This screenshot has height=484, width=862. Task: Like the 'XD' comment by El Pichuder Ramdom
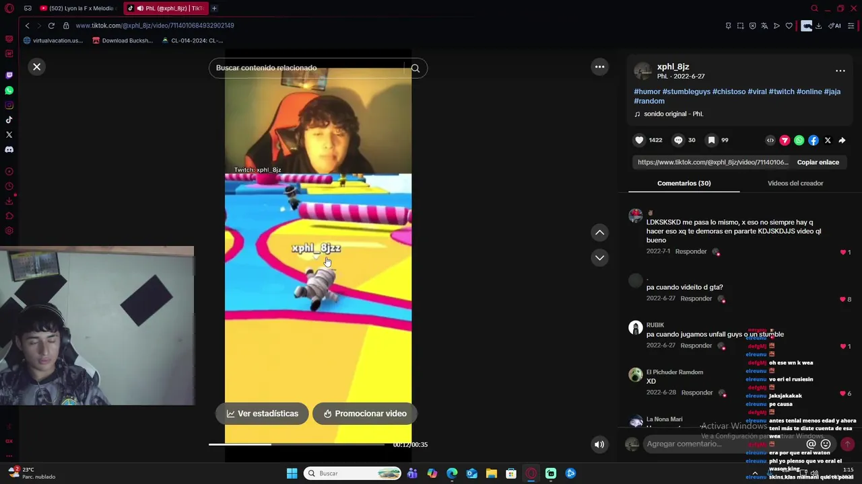[x=842, y=393]
